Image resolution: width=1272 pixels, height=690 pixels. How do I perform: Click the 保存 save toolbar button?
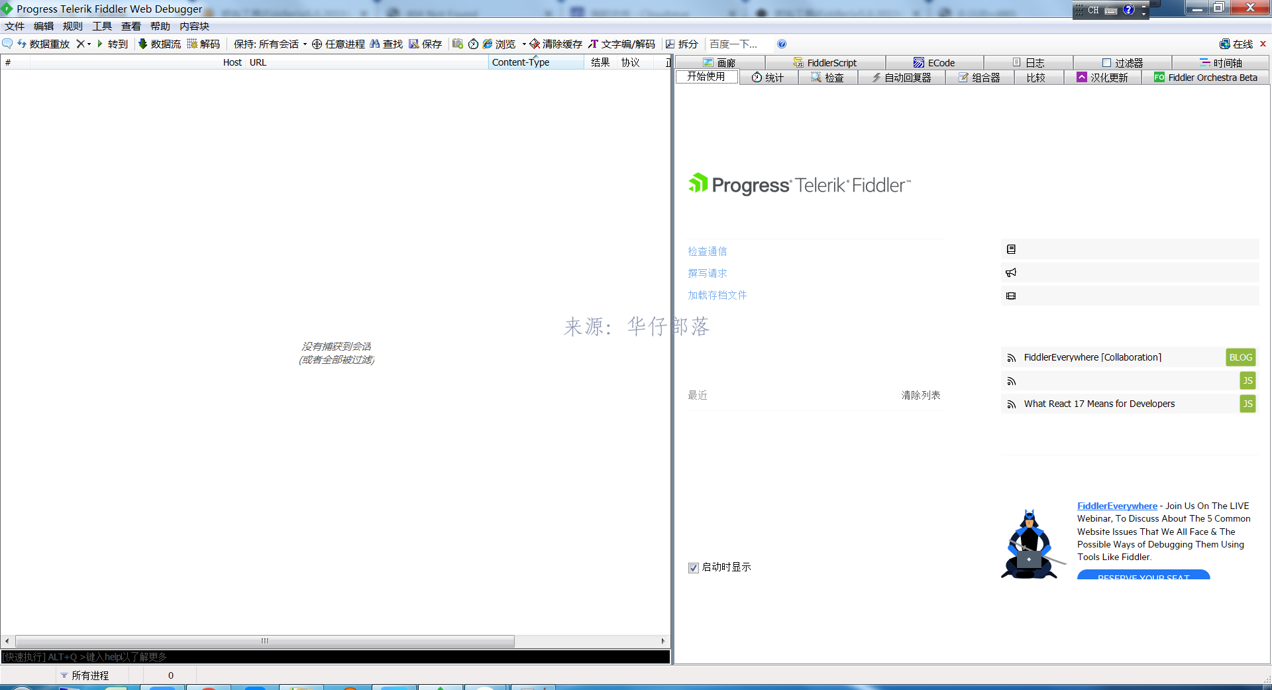tap(425, 44)
